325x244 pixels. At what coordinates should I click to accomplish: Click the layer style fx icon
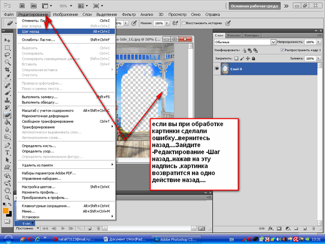tap(270, 229)
